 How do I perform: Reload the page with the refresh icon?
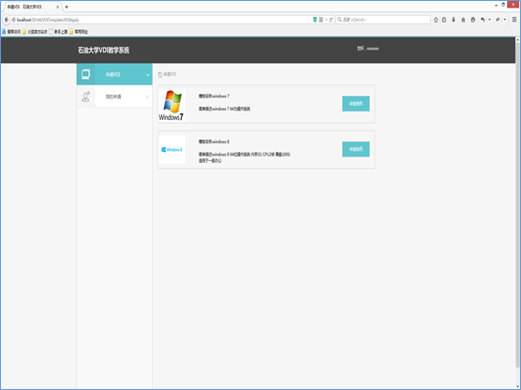point(331,20)
